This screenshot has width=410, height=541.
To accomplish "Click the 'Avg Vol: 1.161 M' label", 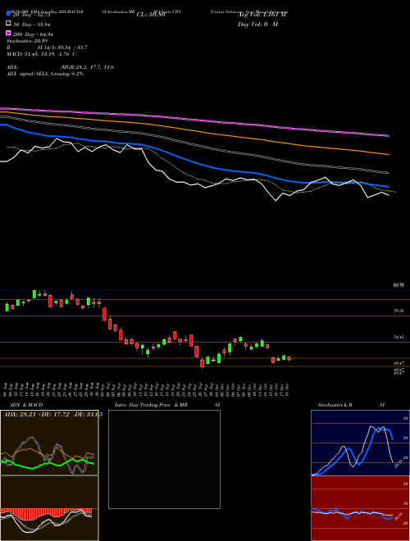I will click(262, 15).
